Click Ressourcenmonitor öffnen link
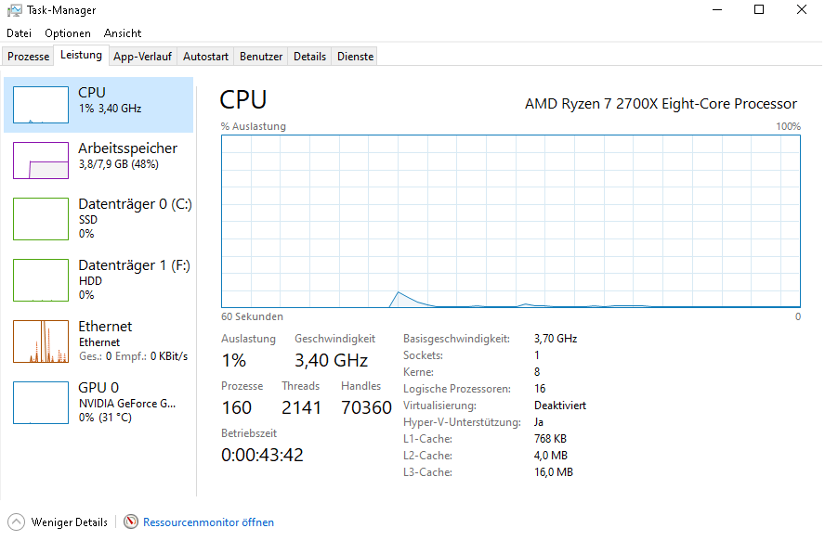 pos(208,522)
